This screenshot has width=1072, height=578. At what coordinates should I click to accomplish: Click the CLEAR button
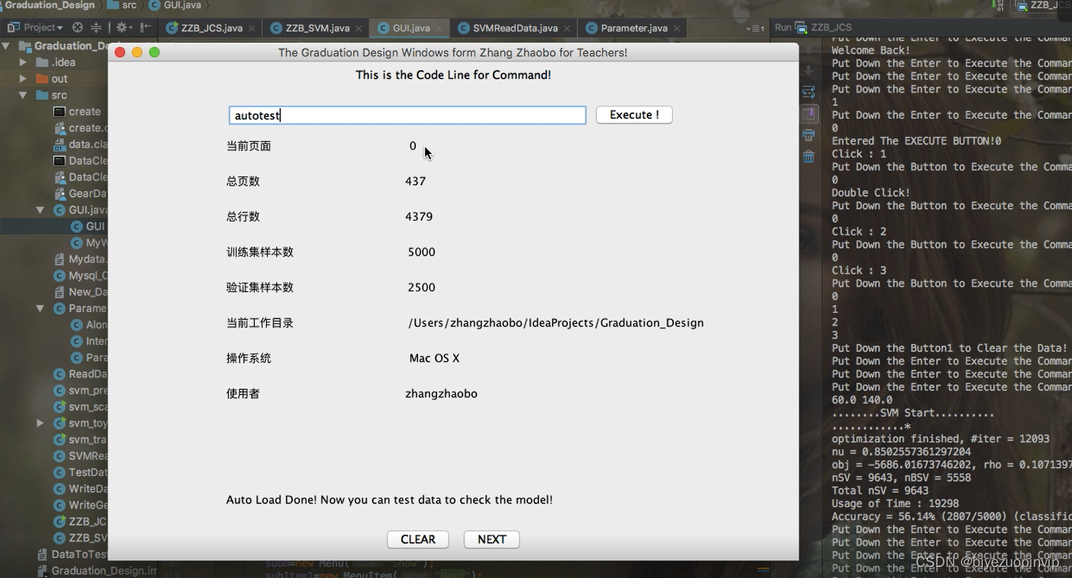418,539
